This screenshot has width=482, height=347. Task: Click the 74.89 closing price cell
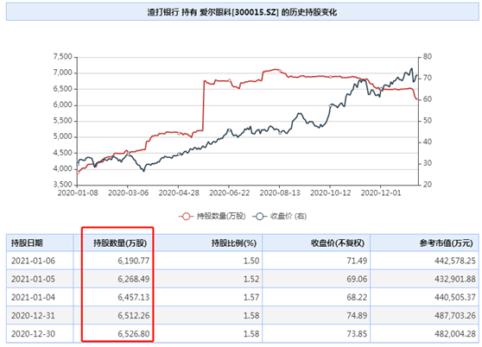coord(357,315)
